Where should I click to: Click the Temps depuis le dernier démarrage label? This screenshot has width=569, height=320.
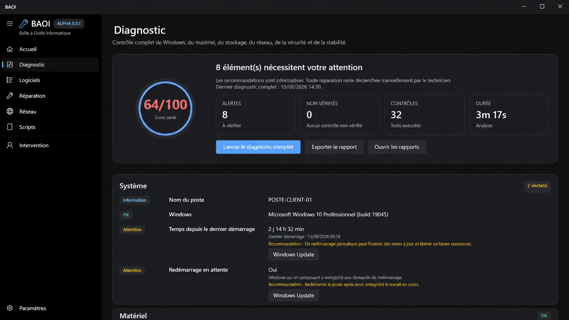pos(212,229)
